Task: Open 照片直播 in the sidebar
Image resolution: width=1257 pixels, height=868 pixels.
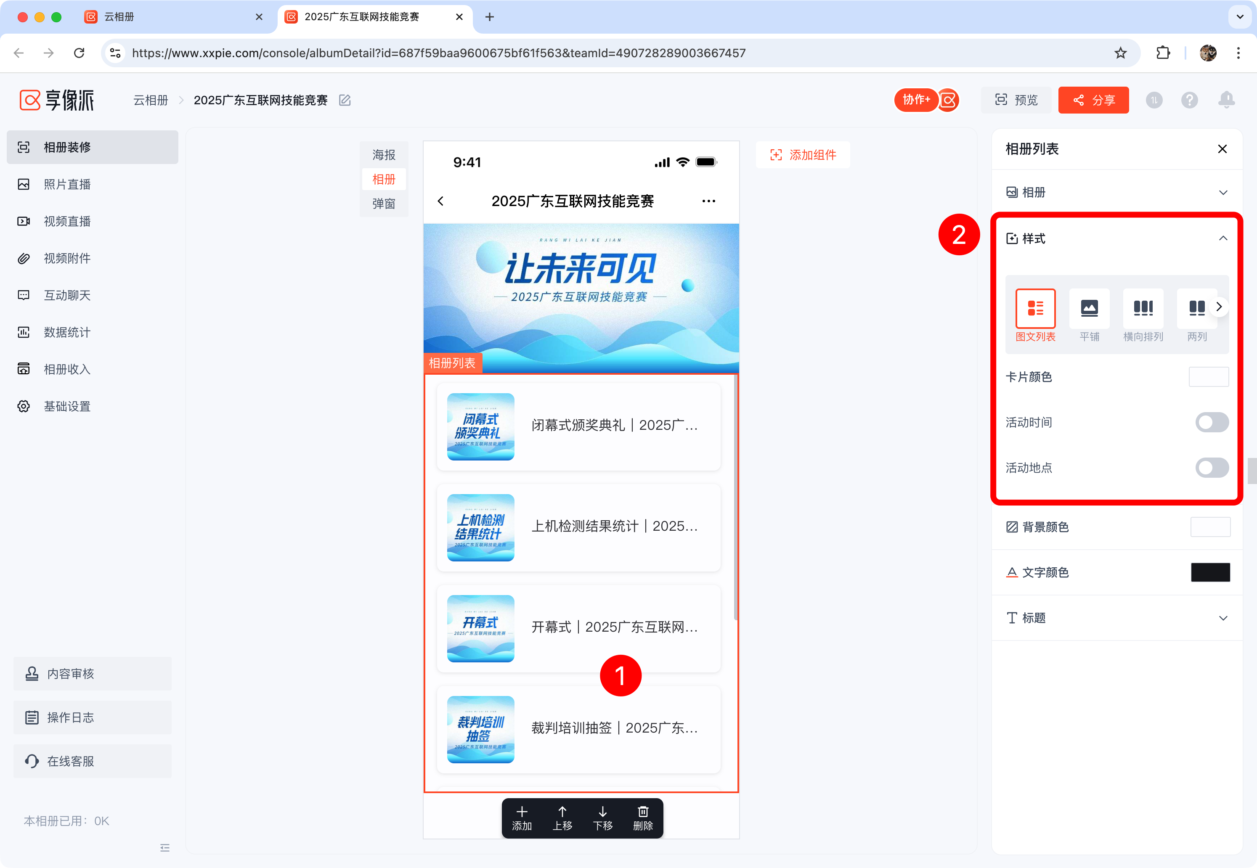Action: tap(67, 184)
